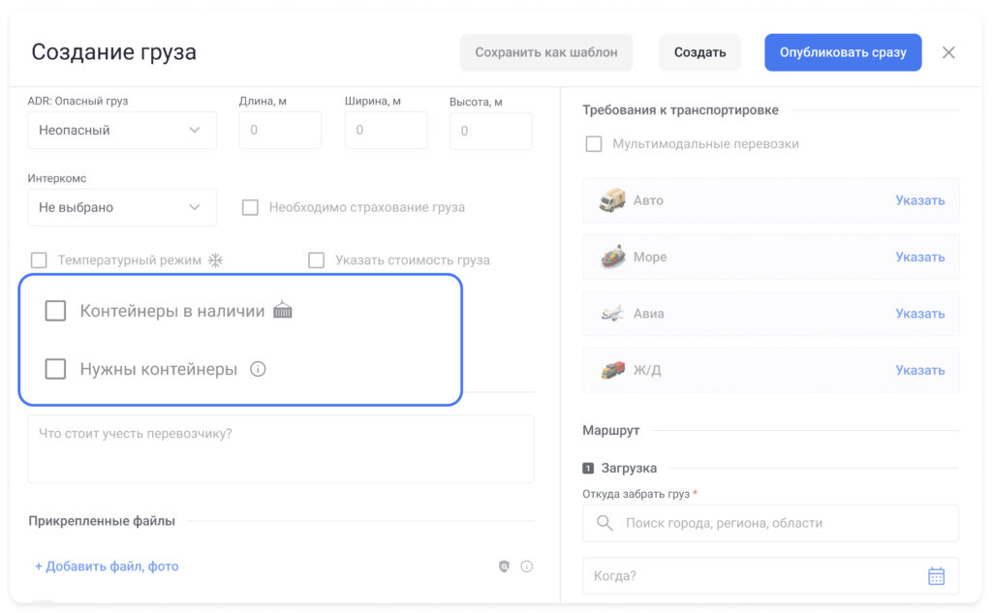Click the Загрузка section label
Viewport: 992px width, 613px height.
click(x=629, y=468)
